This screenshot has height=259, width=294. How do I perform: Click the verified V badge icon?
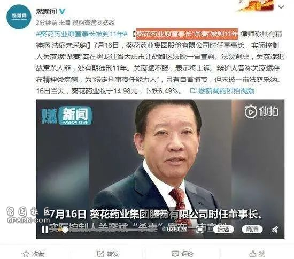[x=62, y=12]
